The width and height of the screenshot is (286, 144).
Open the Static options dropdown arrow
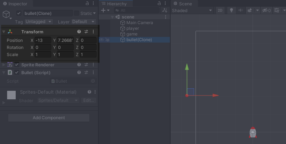94,13
